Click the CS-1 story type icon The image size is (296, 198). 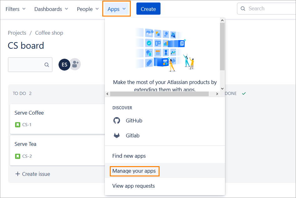click(x=18, y=125)
